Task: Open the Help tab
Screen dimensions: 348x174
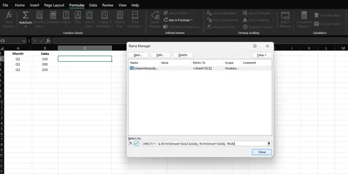Action: pyautogui.click(x=135, y=5)
